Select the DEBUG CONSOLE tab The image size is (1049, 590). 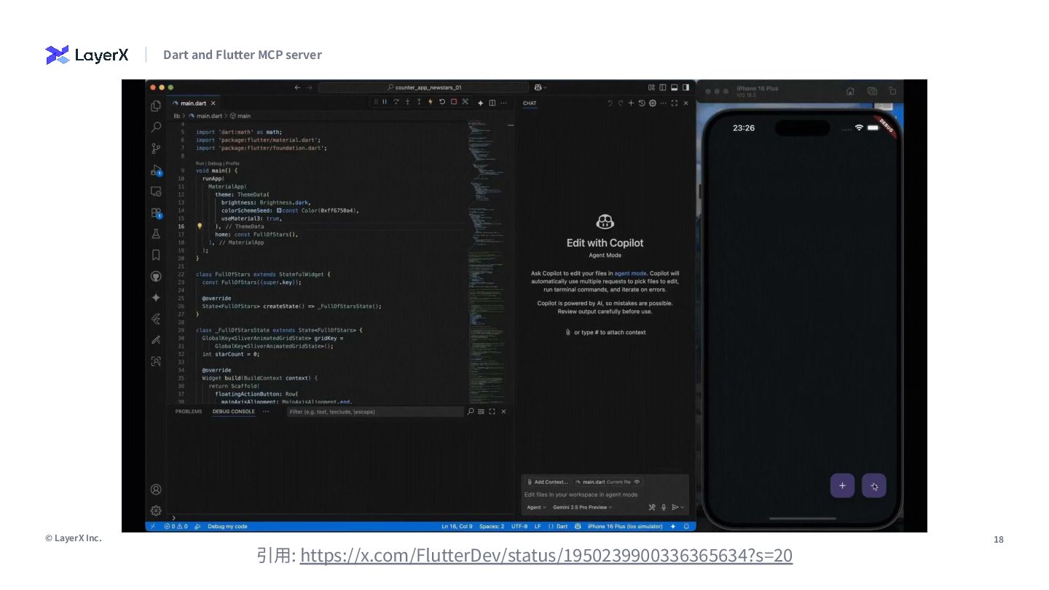pos(234,412)
